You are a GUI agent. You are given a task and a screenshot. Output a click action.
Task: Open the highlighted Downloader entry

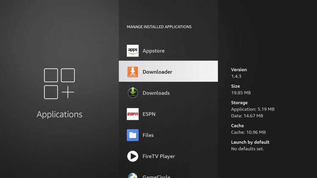(168, 71)
